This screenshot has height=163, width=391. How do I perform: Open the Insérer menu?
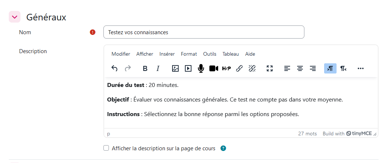click(x=167, y=54)
